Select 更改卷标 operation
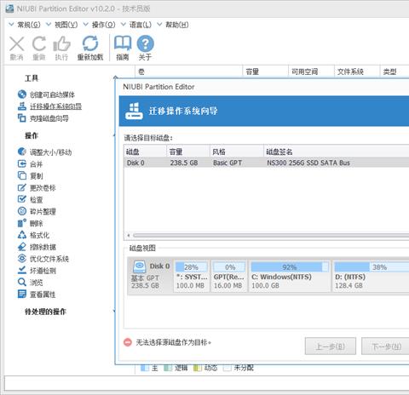The image size is (409, 395). (43, 188)
